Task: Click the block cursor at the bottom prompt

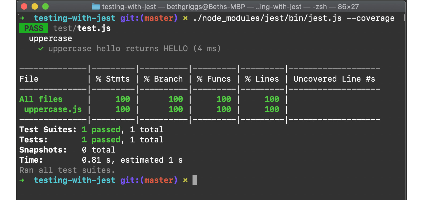Action: click(x=195, y=180)
